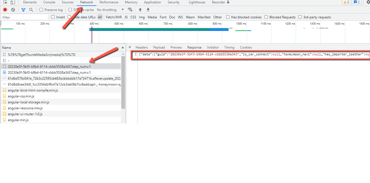
Task: Show the request Payload tab
Action: pyautogui.click(x=159, y=47)
